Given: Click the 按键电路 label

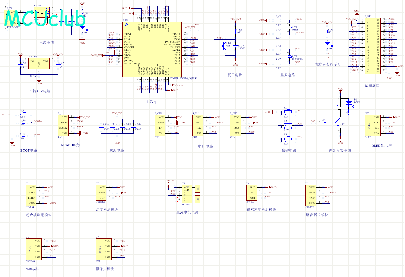Looking at the screenshot, I should pyautogui.click(x=289, y=150).
